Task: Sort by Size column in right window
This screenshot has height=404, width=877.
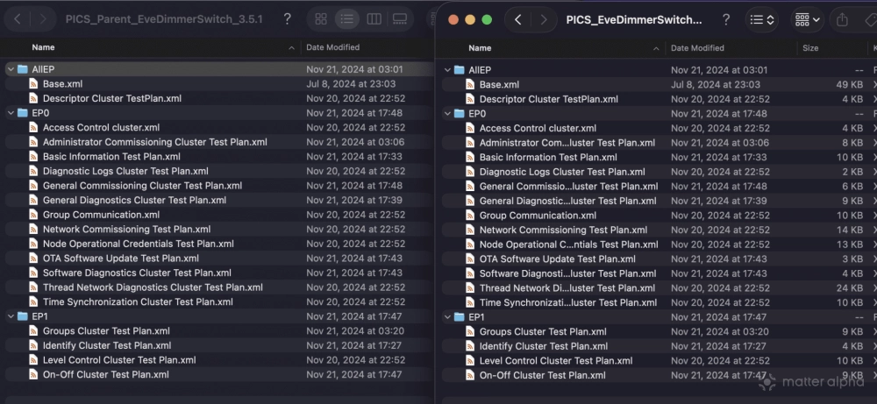Action: pyautogui.click(x=810, y=48)
